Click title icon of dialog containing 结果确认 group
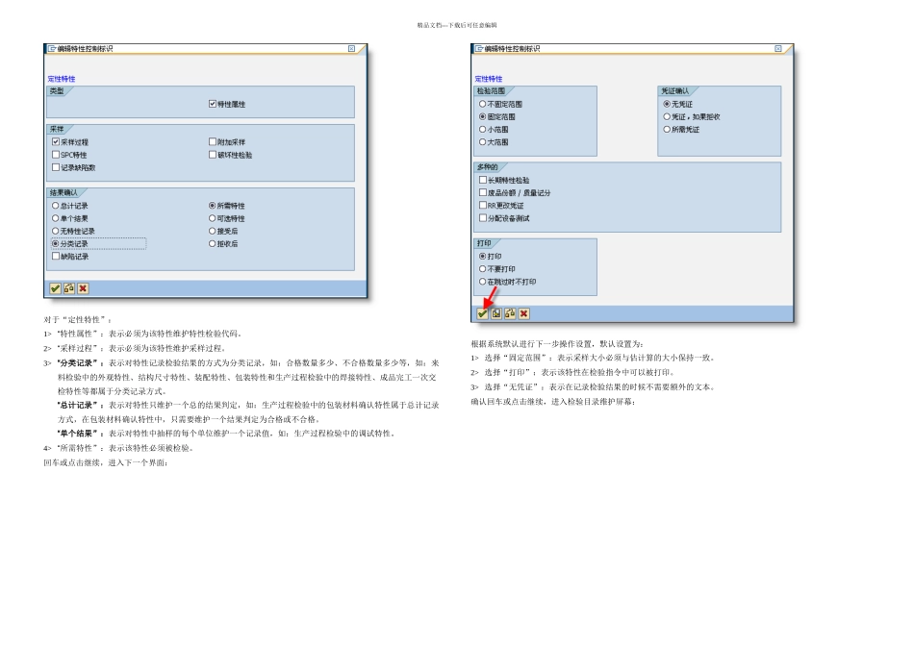914x646 pixels. 52,49
